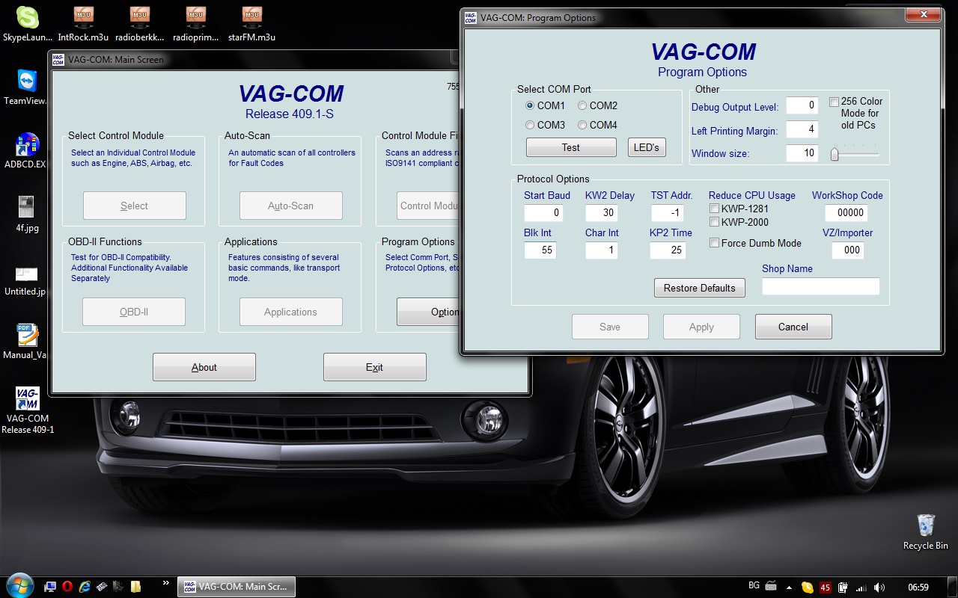The height and width of the screenshot is (598, 958).
Task: Click Show Desktop strip beside the clock
Action: click(953, 587)
